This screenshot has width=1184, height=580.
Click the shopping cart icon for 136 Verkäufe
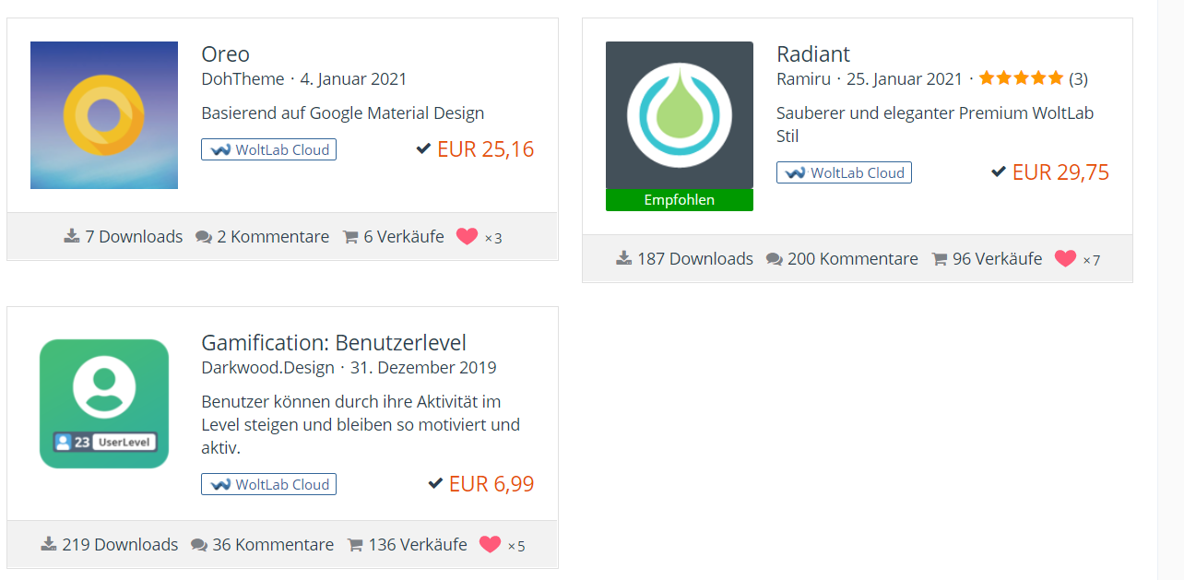pos(355,545)
